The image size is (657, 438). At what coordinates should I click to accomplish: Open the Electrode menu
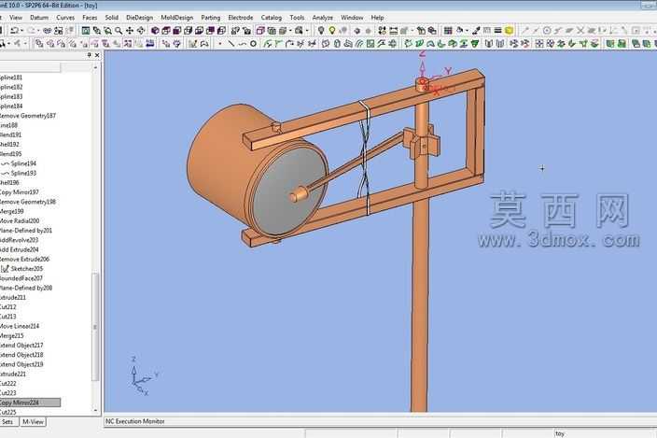pyautogui.click(x=241, y=18)
